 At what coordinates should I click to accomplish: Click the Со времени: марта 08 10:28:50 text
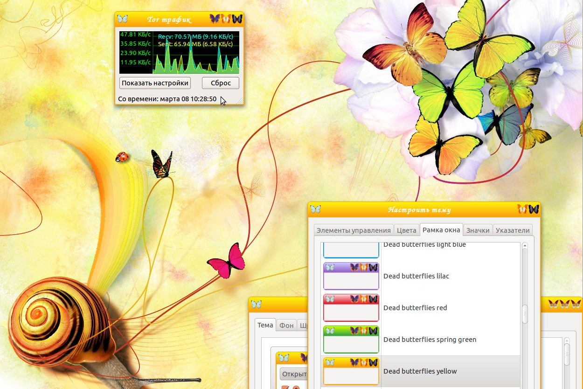point(167,99)
